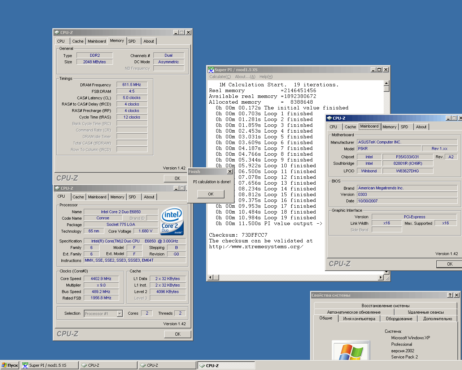Click the system properties help question button
This screenshot has width=462, height=370.
tap(450, 295)
